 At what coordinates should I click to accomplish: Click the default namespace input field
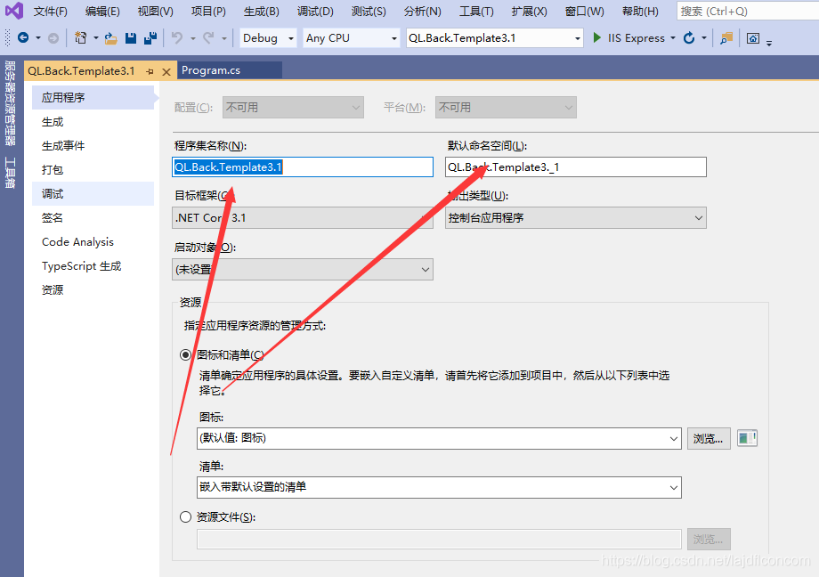[576, 167]
